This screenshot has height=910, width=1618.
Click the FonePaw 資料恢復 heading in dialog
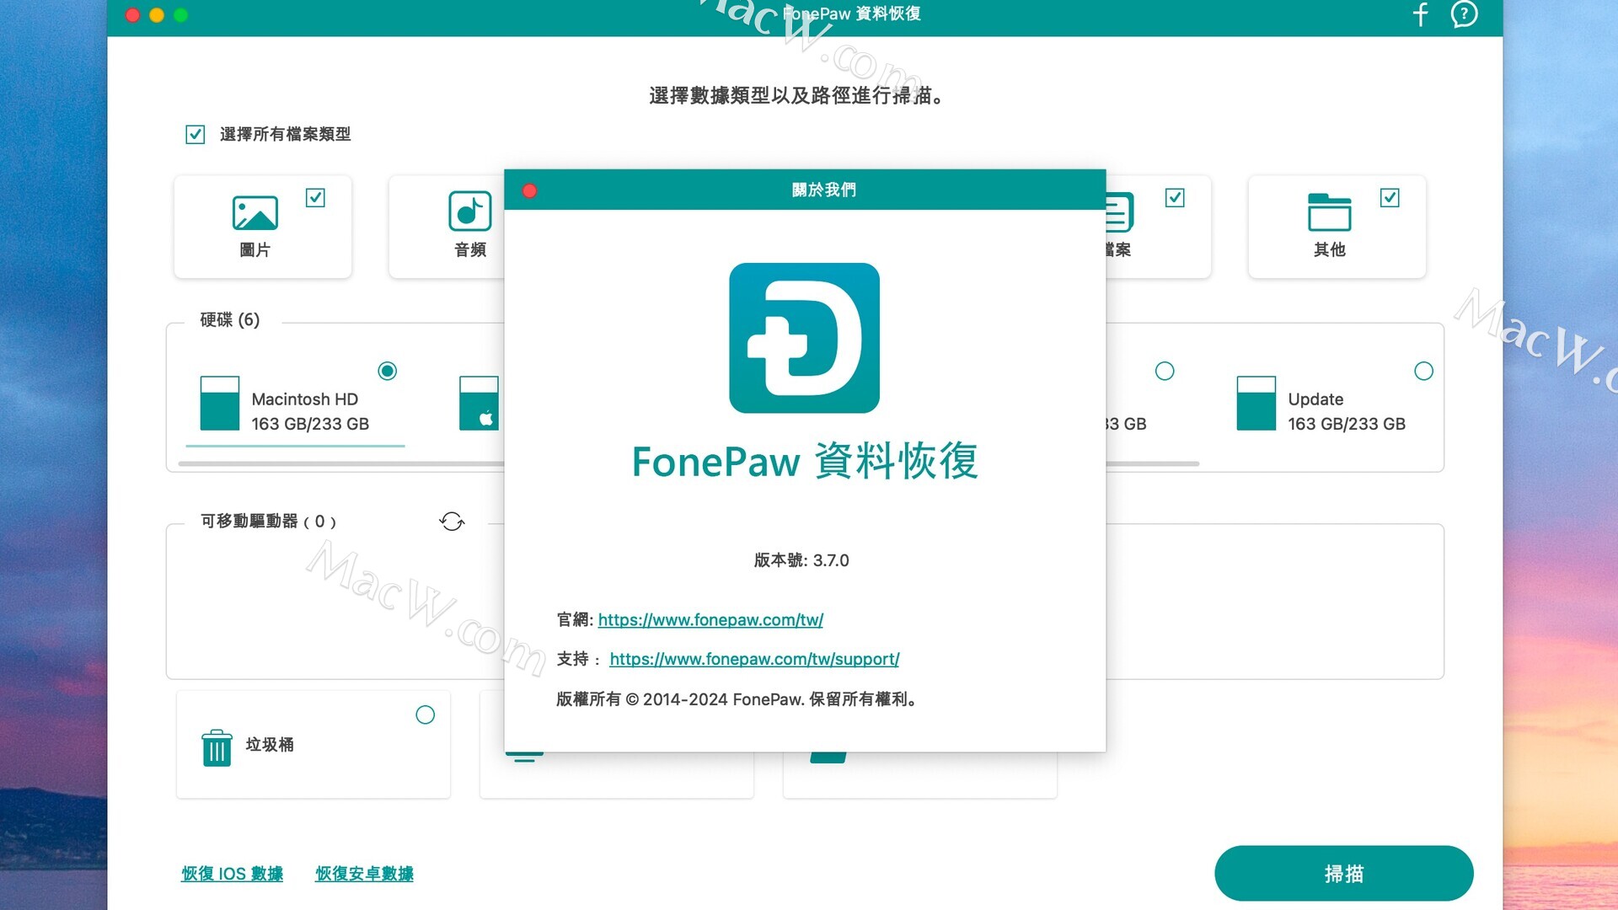pyautogui.click(x=805, y=461)
